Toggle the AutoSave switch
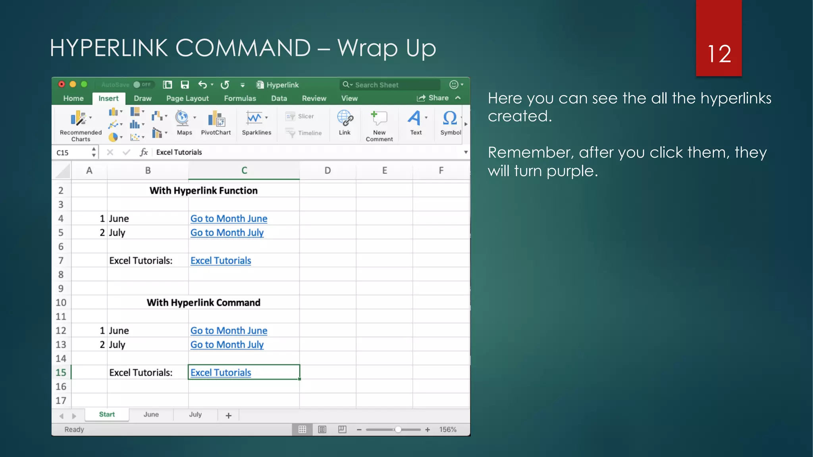813x457 pixels. (x=142, y=84)
